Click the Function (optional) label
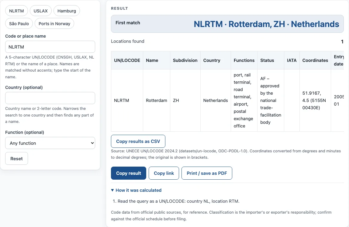Screen dimensions: 349x227 click(x=25, y=132)
